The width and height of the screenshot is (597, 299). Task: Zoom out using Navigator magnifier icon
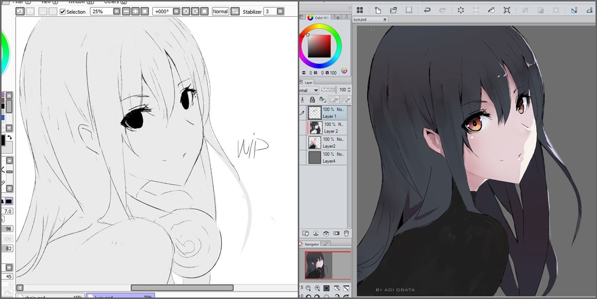pos(309,288)
